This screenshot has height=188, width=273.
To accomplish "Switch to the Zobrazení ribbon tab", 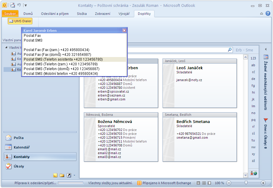I will [x=102, y=14].
